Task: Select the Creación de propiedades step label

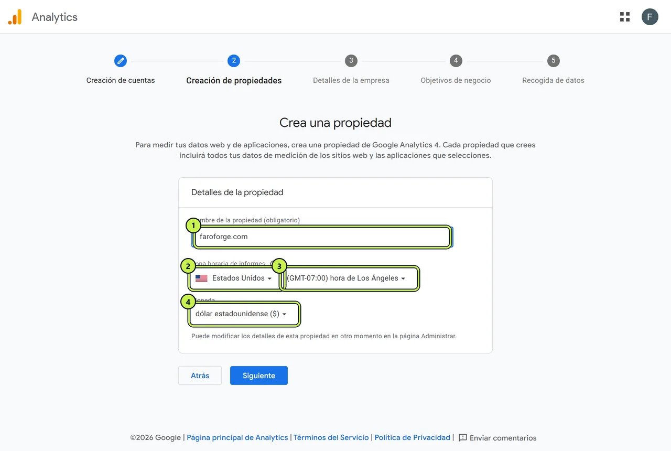Action: coord(234,81)
